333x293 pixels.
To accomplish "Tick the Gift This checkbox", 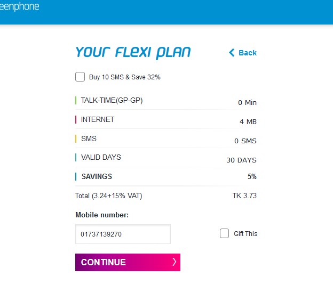I will 225,233.
